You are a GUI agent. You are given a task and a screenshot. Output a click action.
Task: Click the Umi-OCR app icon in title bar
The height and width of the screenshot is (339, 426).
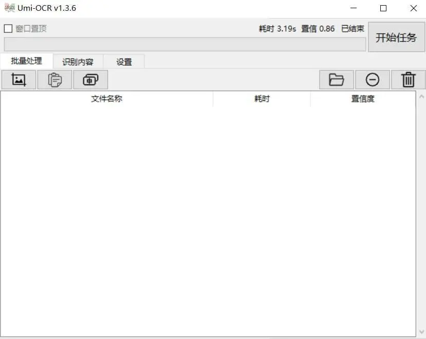pyautogui.click(x=10, y=8)
